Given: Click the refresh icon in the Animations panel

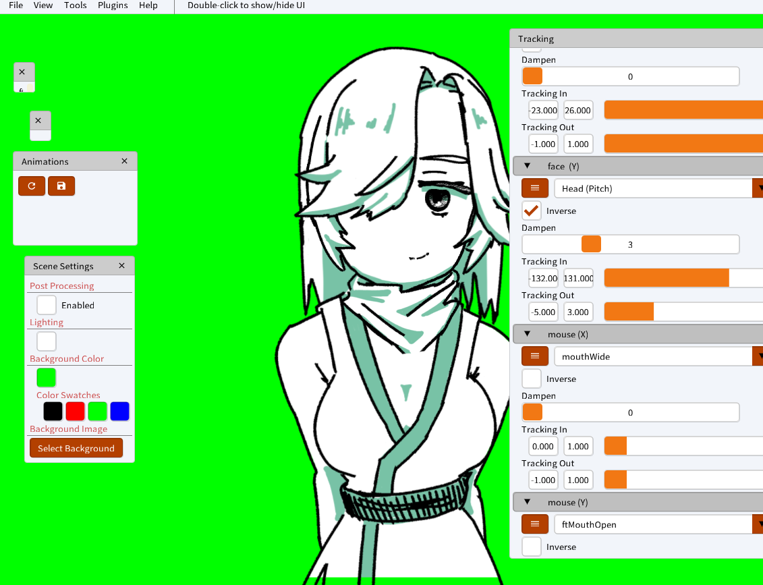Looking at the screenshot, I should pos(32,186).
